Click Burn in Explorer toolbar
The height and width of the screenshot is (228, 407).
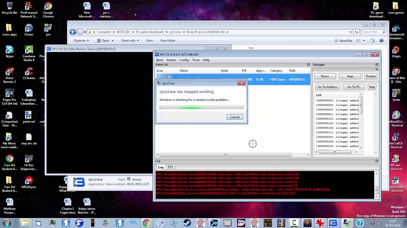(x=149, y=41)
